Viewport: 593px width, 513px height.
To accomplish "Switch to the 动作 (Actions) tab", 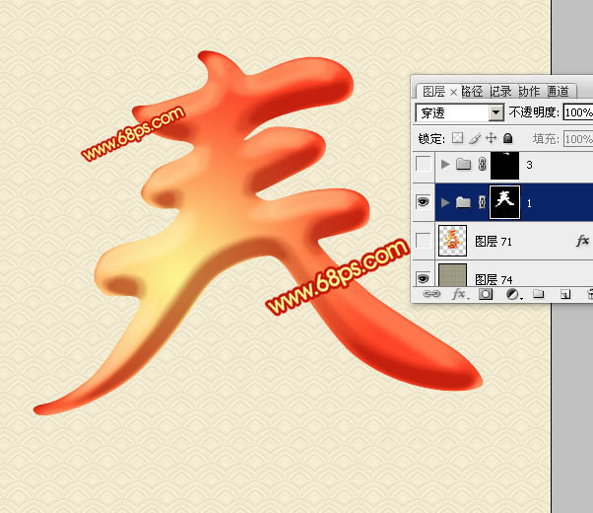I will pyautogui.click(x=529, y=92).
